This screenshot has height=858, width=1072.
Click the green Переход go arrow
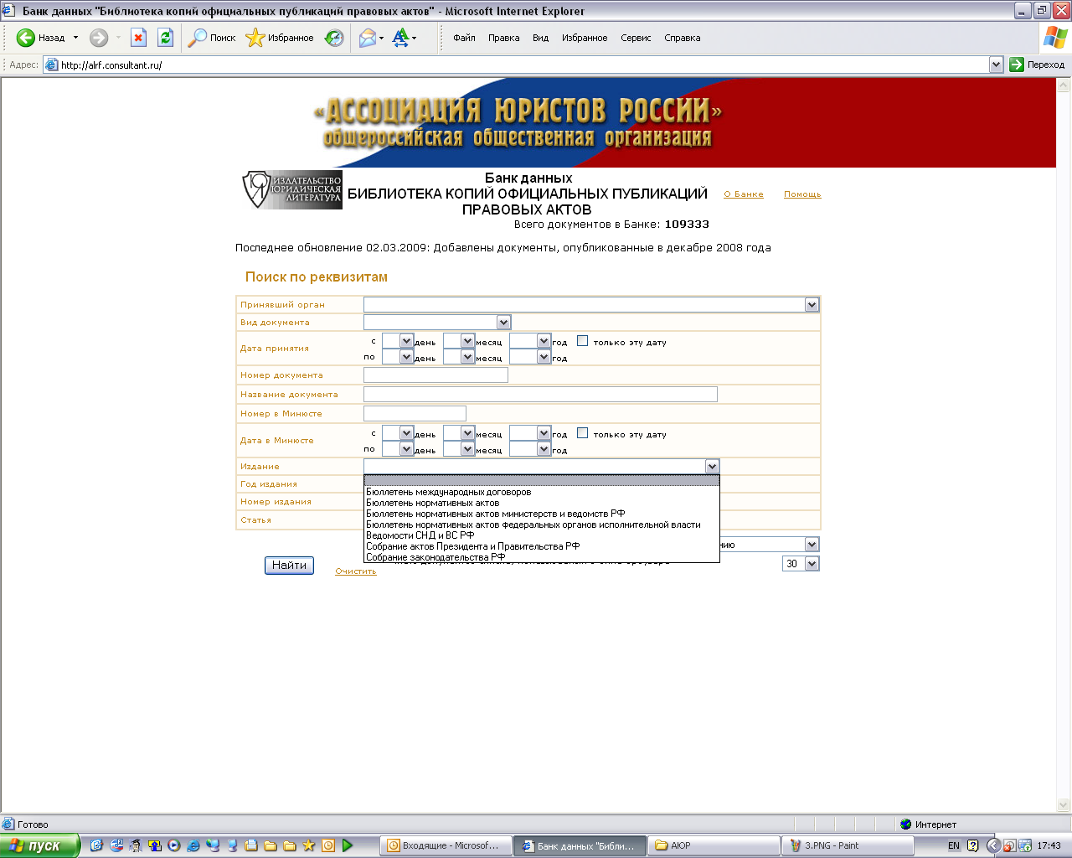1017,65
